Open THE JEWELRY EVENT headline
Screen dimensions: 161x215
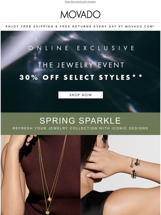tap(81, 65)
